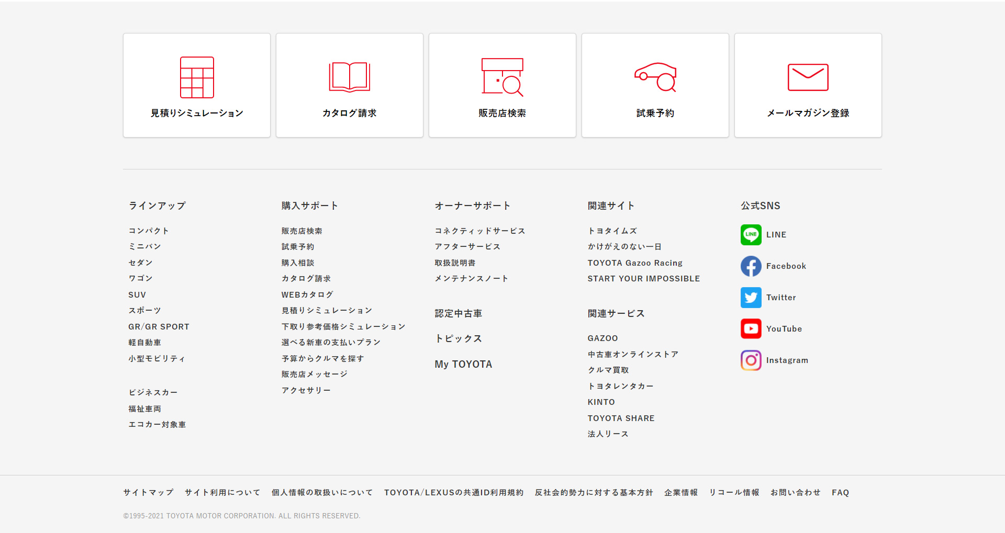
Task: Open 個人情報の取扱いについて footer link
Action: [x=322, y=493]
